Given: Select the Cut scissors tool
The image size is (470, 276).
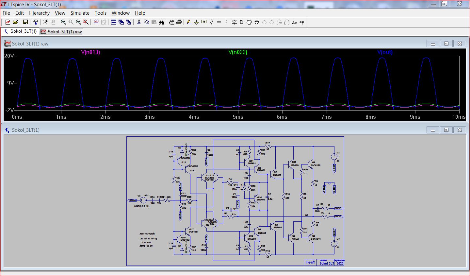Looking at the screenshot, I should point(139,22).
